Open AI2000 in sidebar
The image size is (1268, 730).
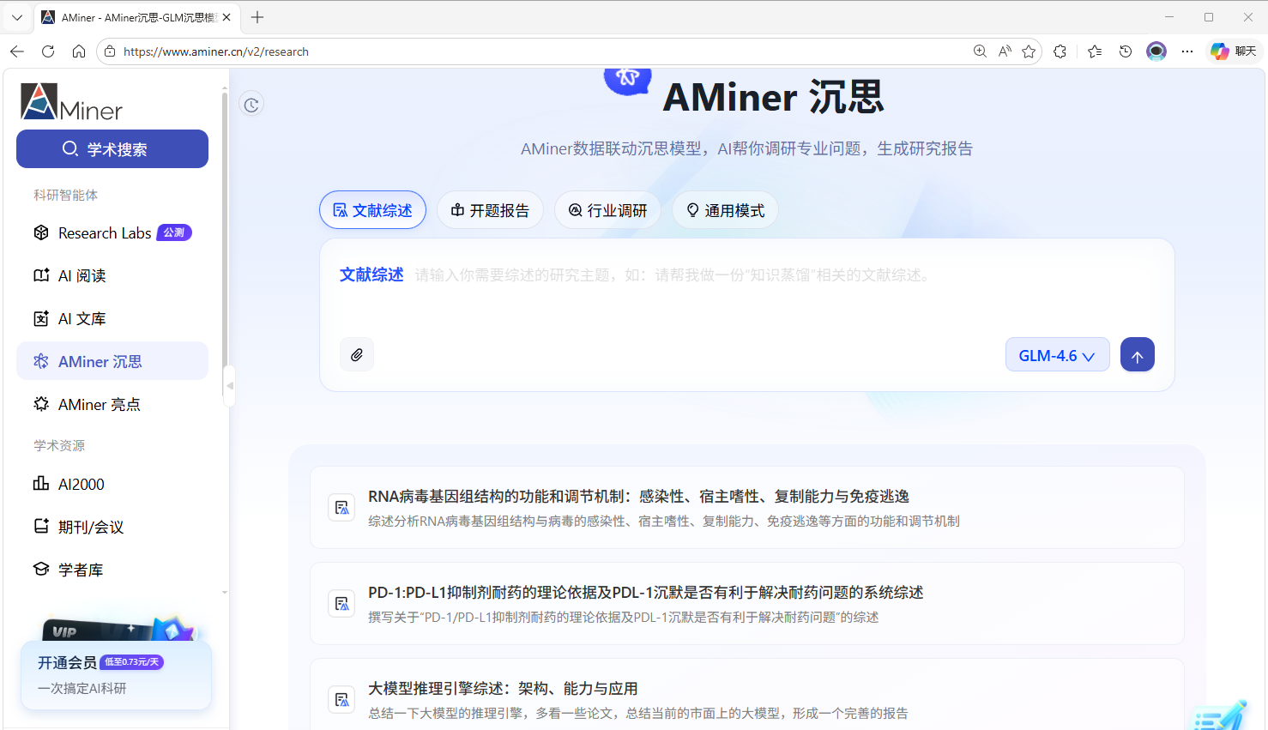click(112, 485)
